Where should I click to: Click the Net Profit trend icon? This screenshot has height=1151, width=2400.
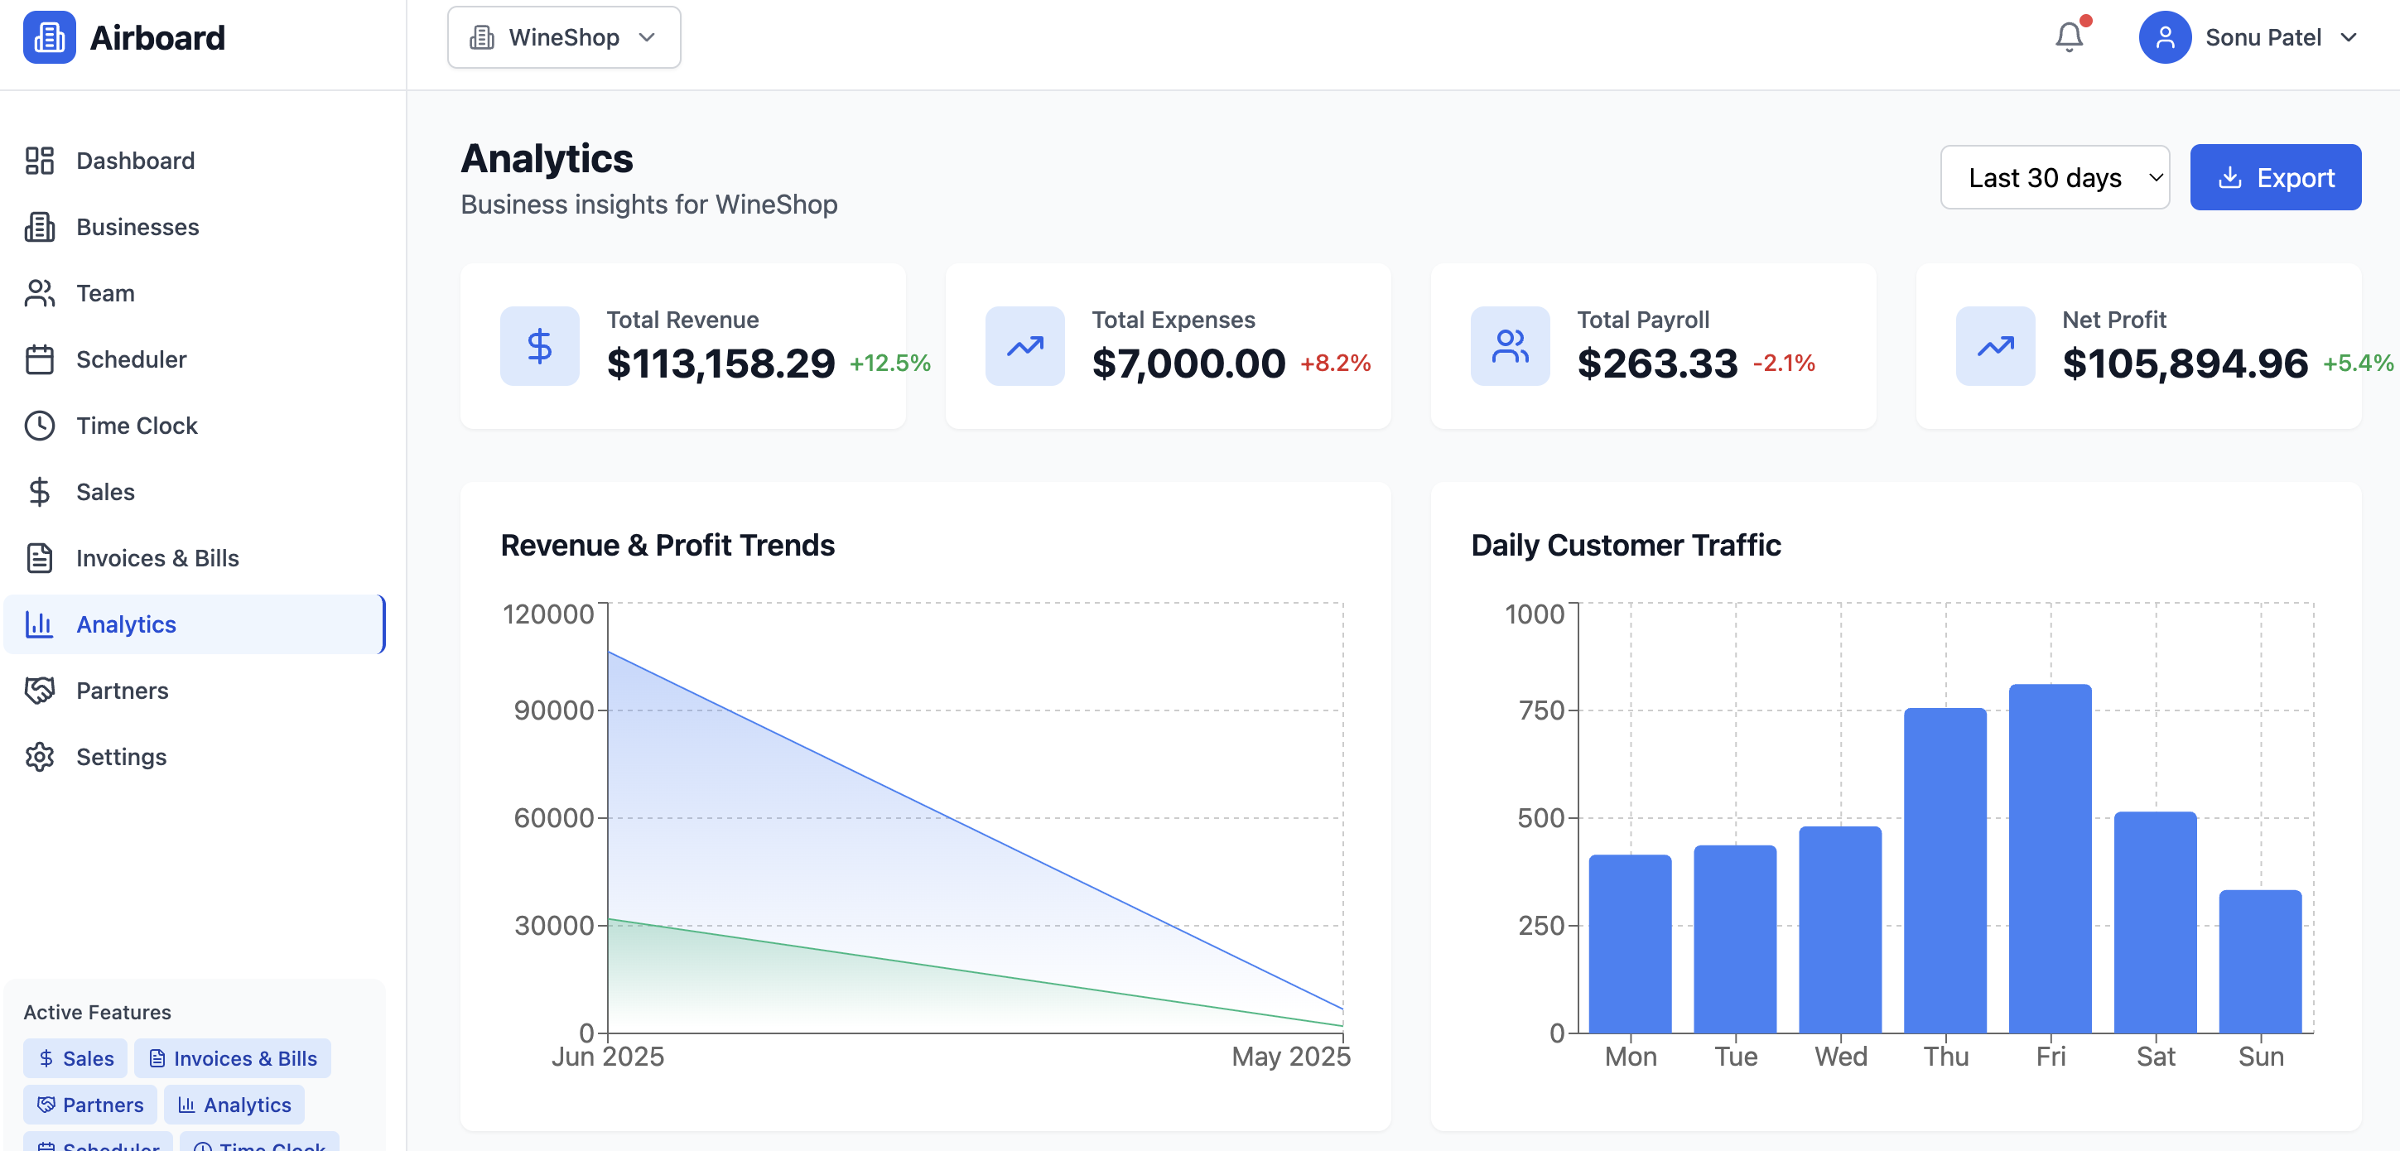[x=1995, y=346]
